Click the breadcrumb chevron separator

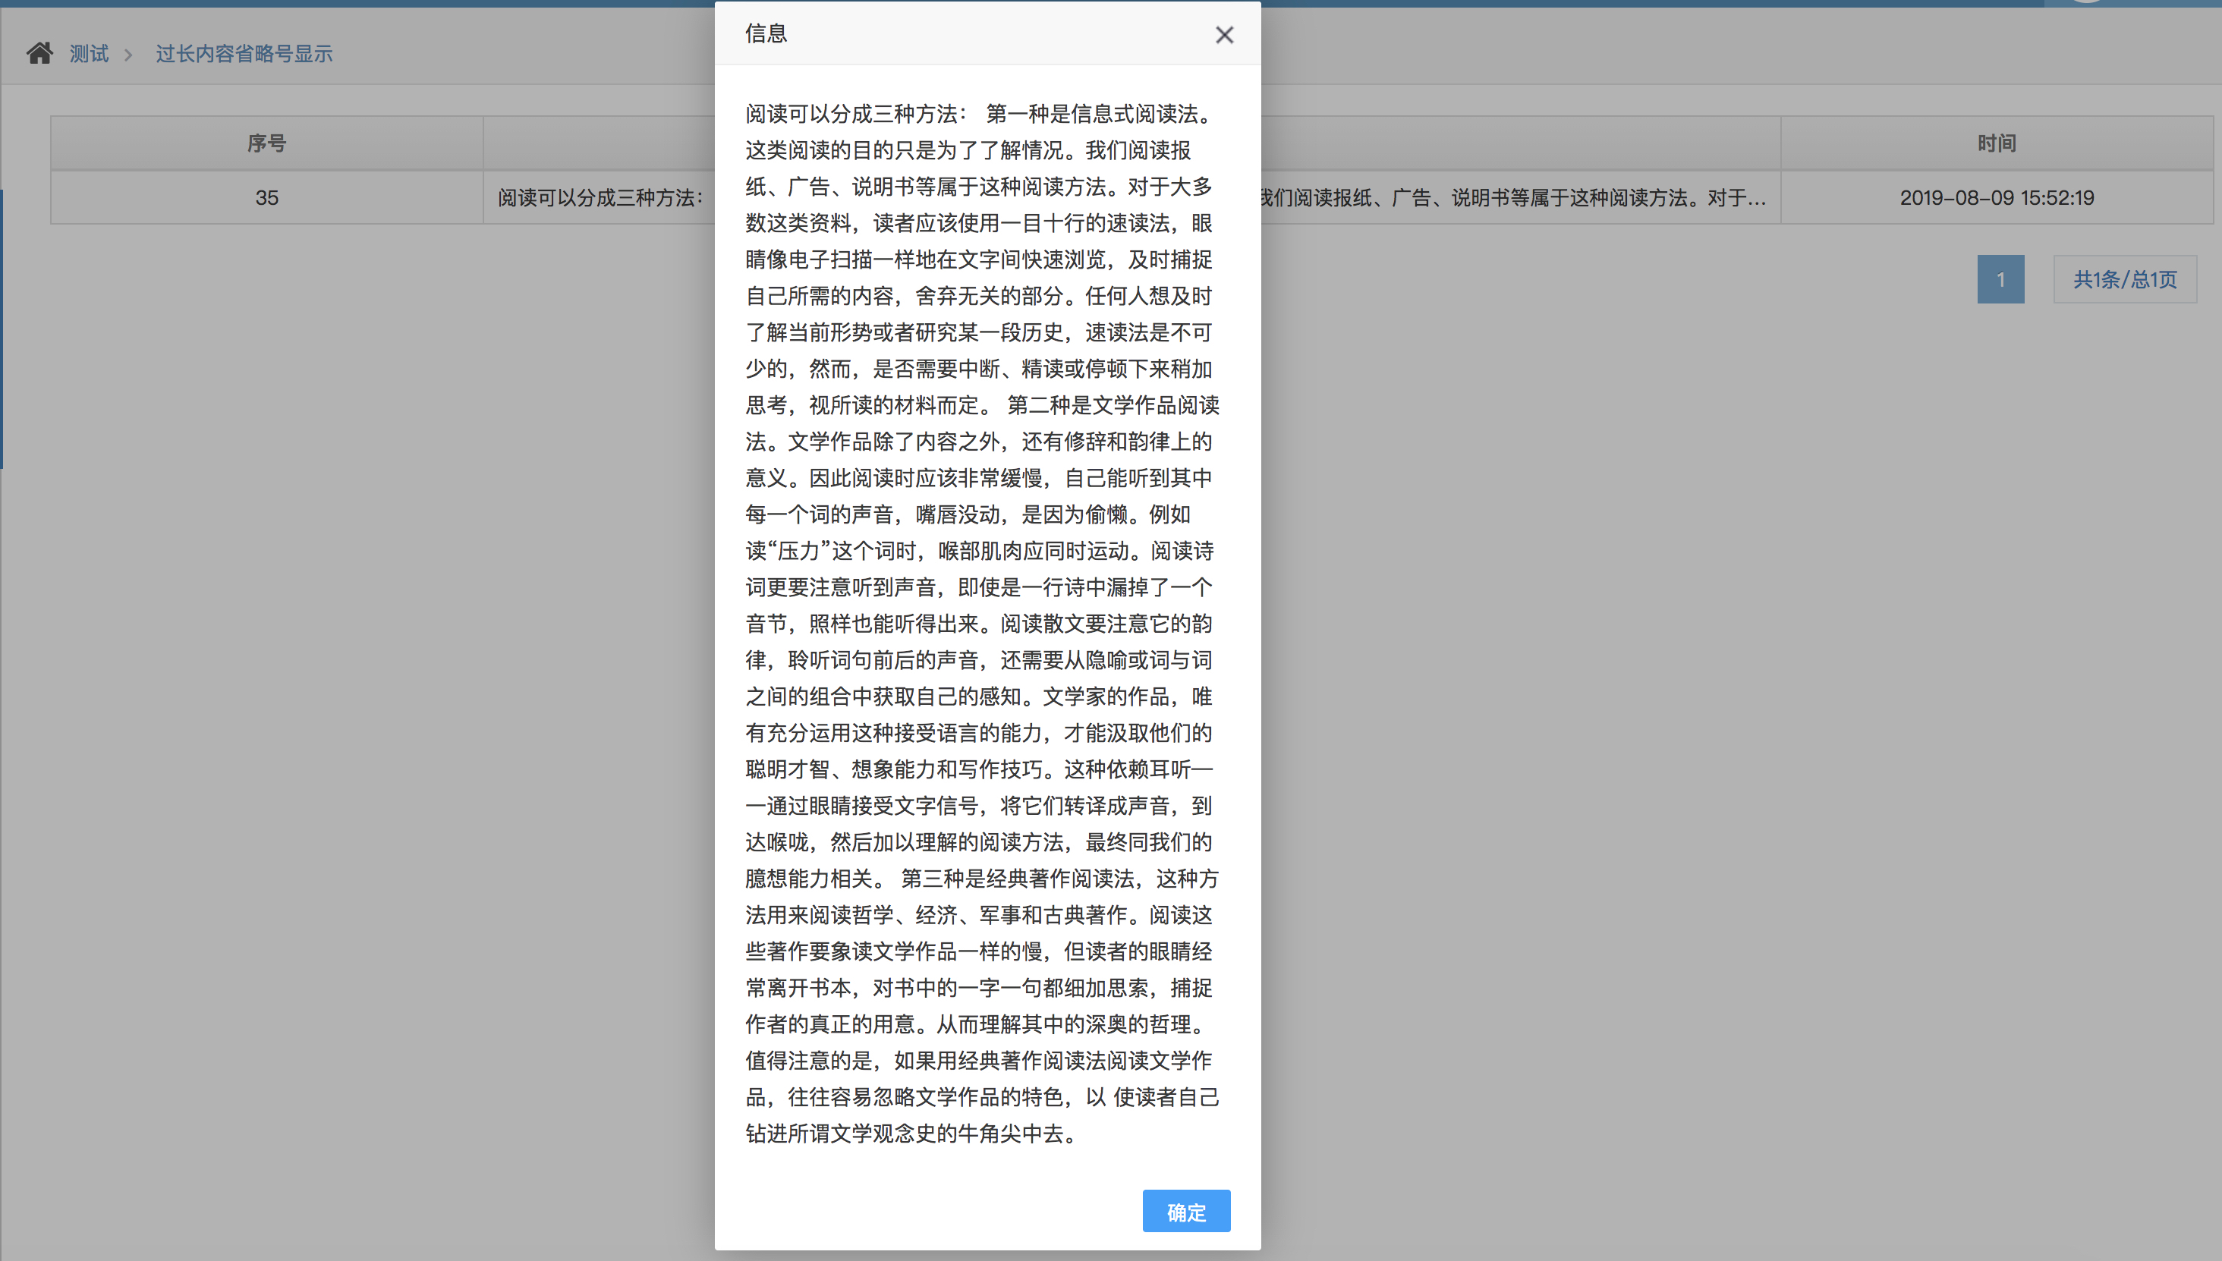[128, 55]
